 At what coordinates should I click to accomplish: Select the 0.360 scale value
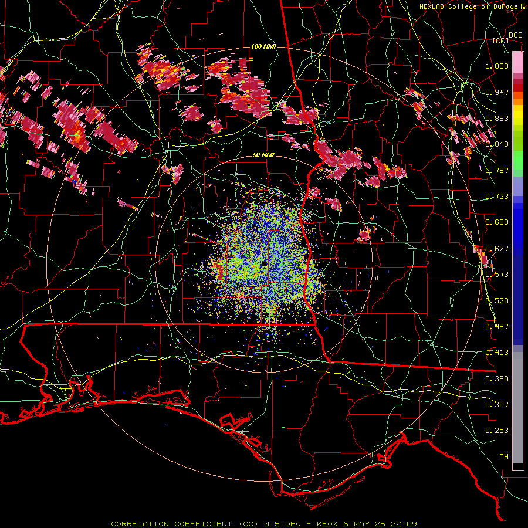(x=497, y=379)
